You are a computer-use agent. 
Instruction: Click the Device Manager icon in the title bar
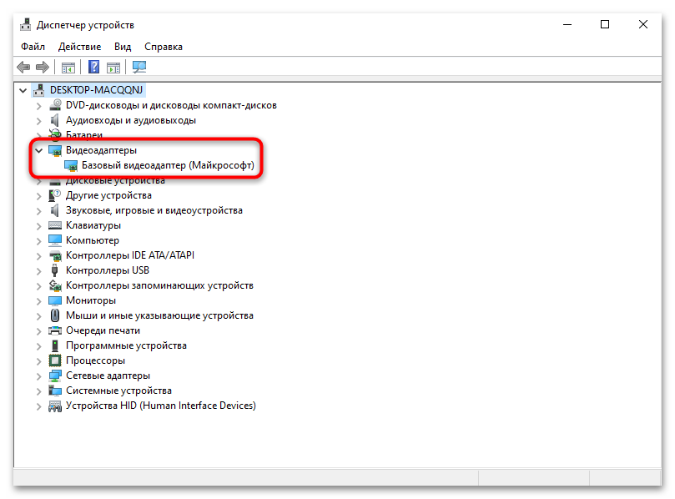tap(24, 24)
